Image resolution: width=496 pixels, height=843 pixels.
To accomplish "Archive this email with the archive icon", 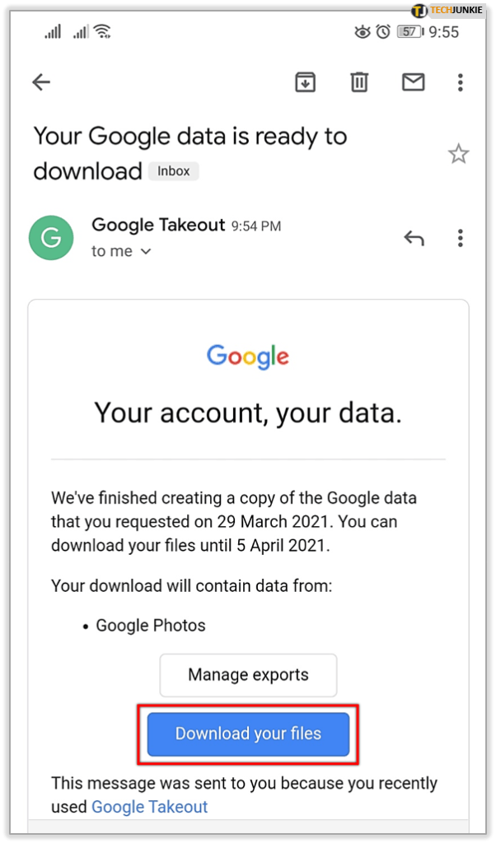I will [306, 82].
